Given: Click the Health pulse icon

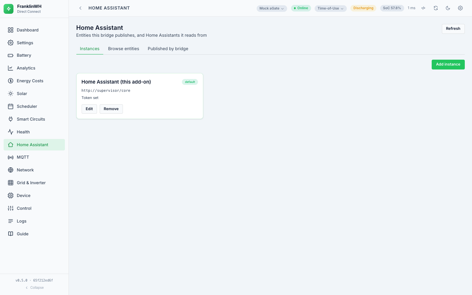Looking at the screenshot, I should (x=10, y=132).
